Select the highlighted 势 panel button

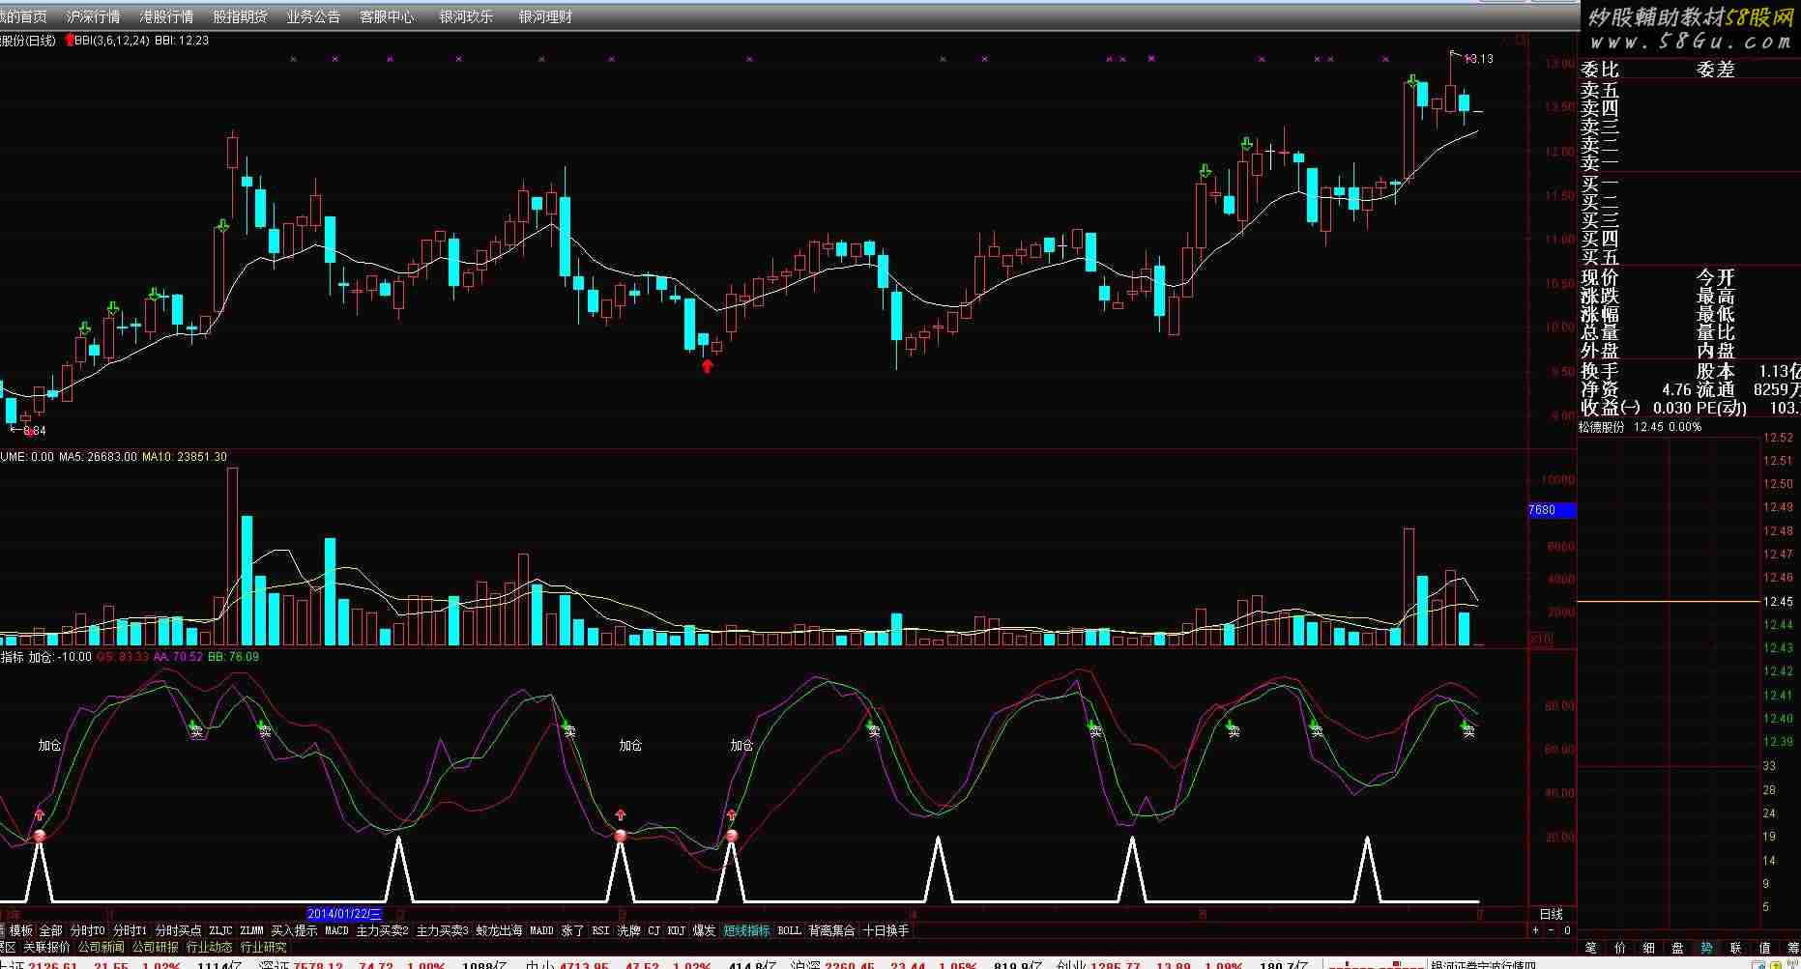click(x=1707, y=948)
